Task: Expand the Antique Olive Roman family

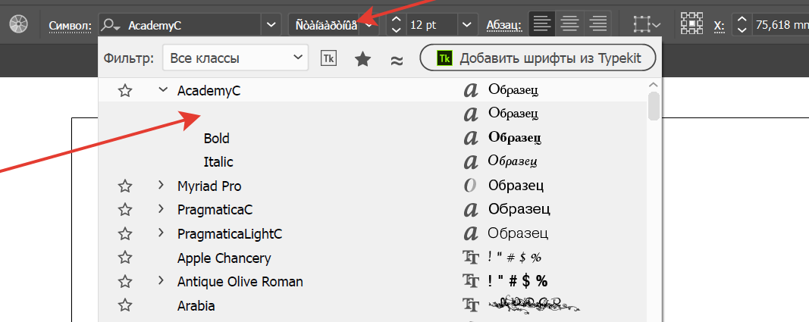Action: coord(161,280)
